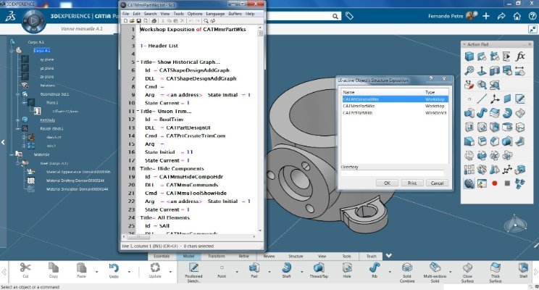Click Print in Structure Exposition dialog
Viewport: 539px width, 290px height.
[412, 183]
